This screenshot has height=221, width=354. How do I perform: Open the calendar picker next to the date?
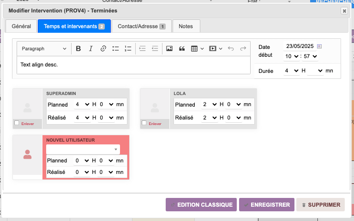point(319,46)
